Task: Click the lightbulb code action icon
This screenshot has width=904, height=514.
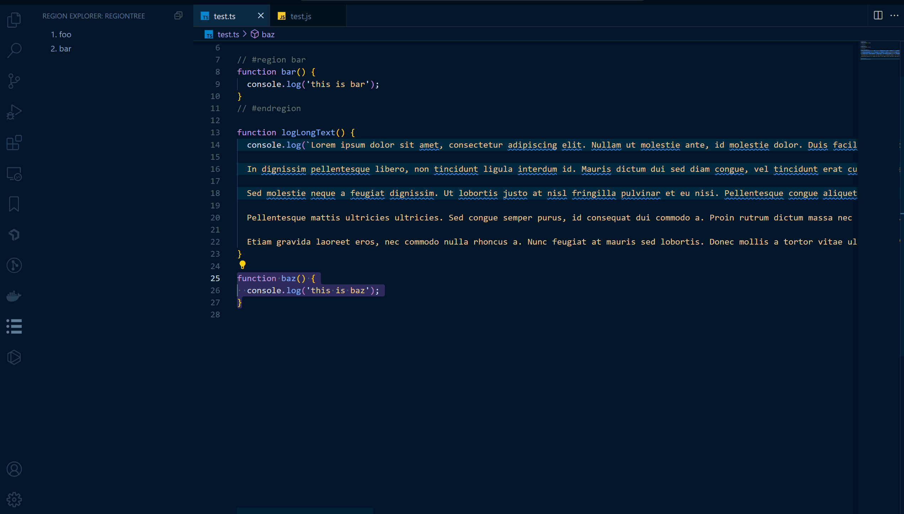Action: (x=242, y=265)
